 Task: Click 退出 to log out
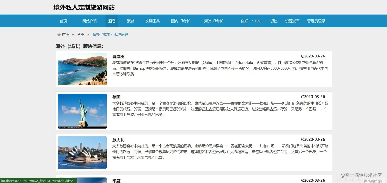(x=274, y=21)
